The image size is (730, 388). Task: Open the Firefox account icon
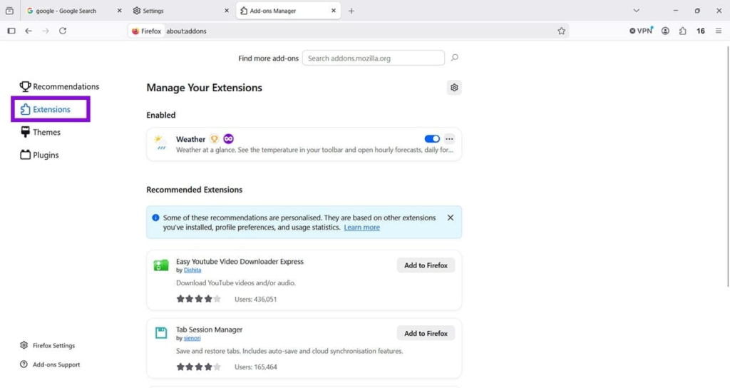click(665, 31)
